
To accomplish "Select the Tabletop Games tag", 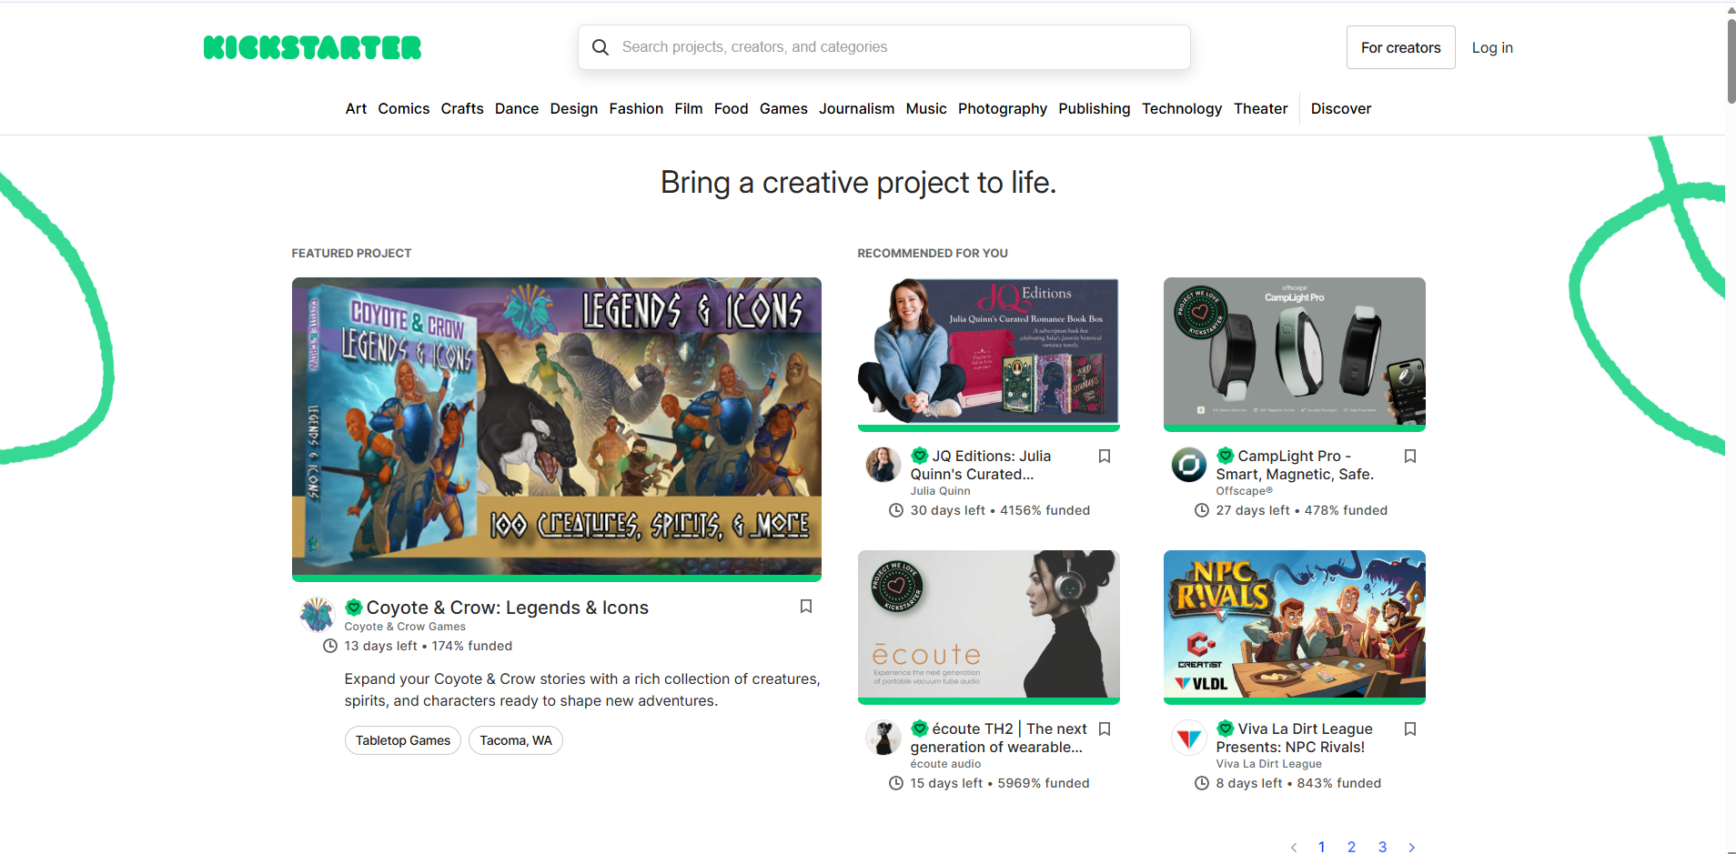I will click(x=402, y=740).
